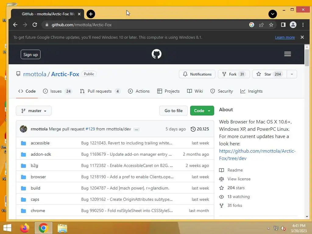Open the chrome folder
The image size is (312, 234).
click(38, 211)
